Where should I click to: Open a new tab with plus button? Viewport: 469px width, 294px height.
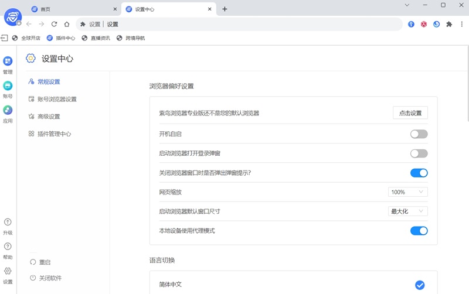click(225, 9)
